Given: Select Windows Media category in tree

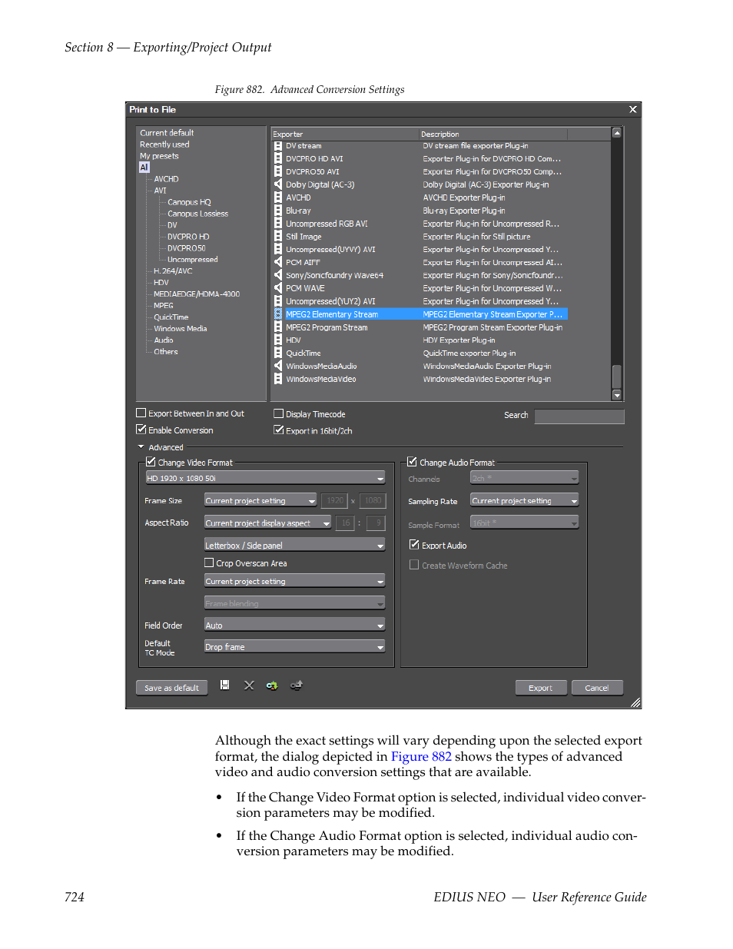Looking at the screenshot, I should 180,329.
